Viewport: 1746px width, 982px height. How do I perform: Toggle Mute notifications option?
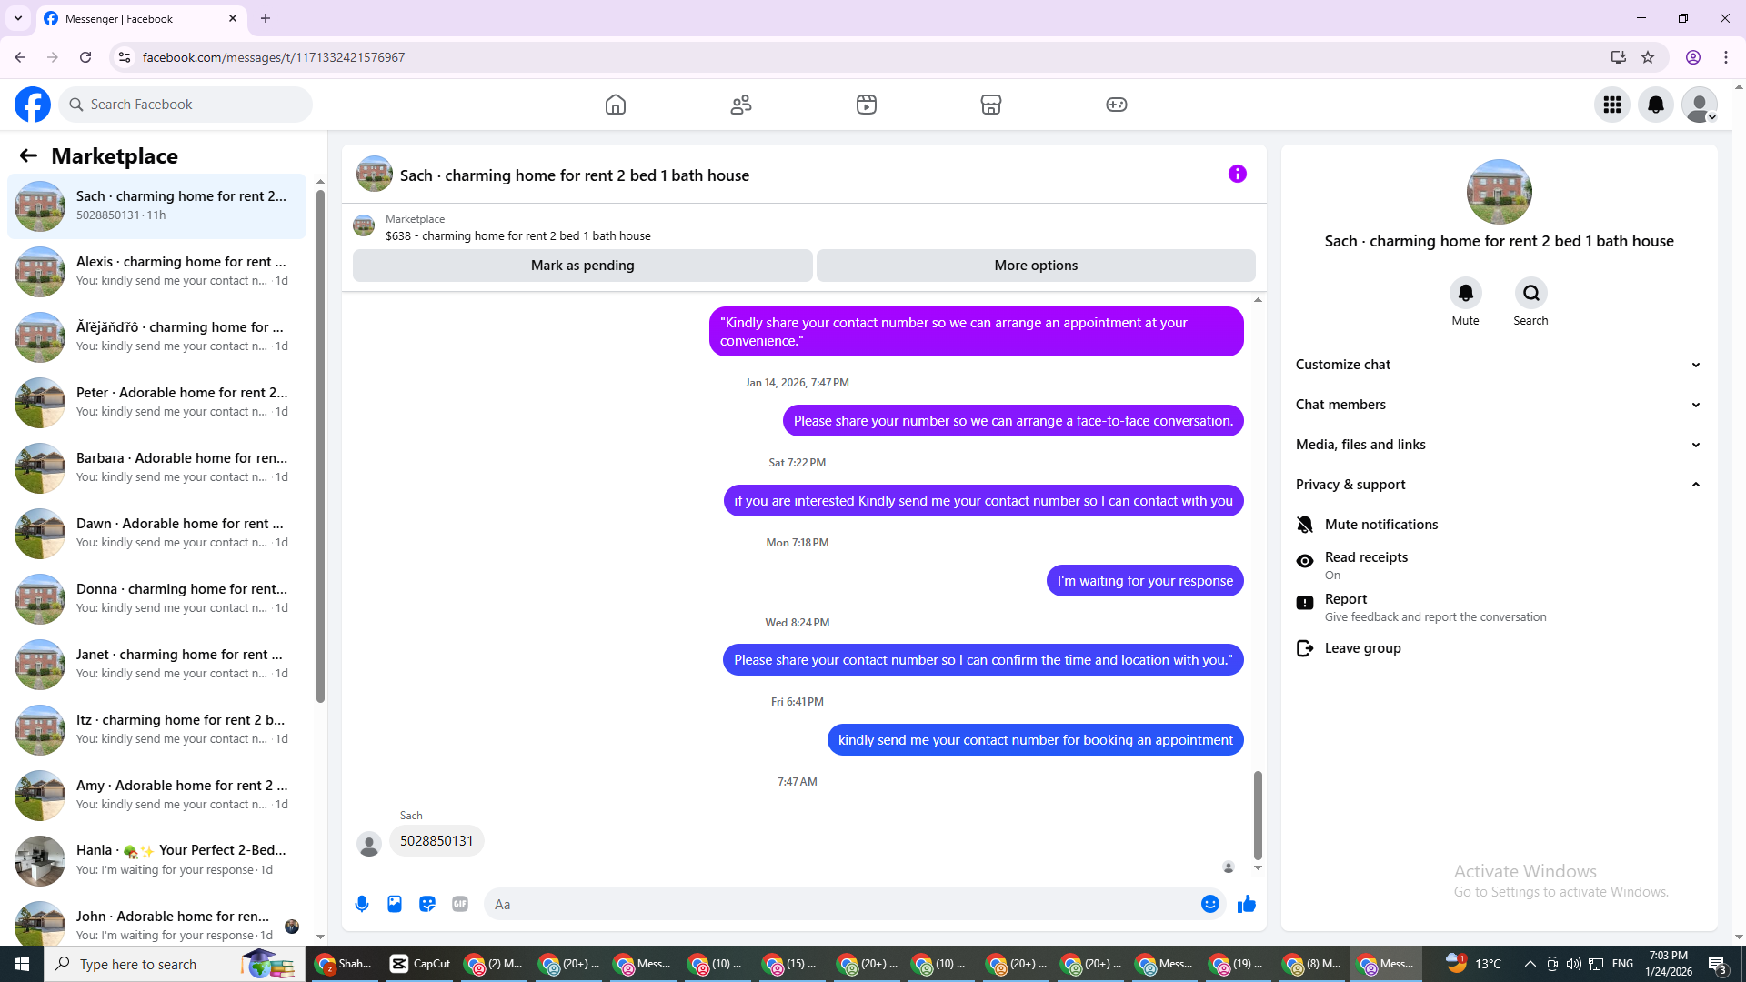click(1380, 525)
